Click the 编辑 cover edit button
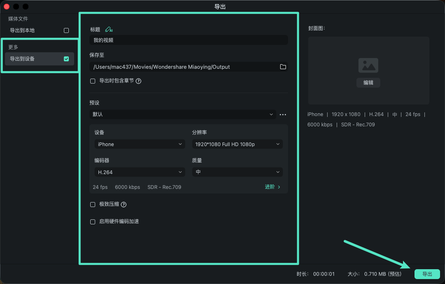This screenshot has height=284, width=445. tap(368, 82)
